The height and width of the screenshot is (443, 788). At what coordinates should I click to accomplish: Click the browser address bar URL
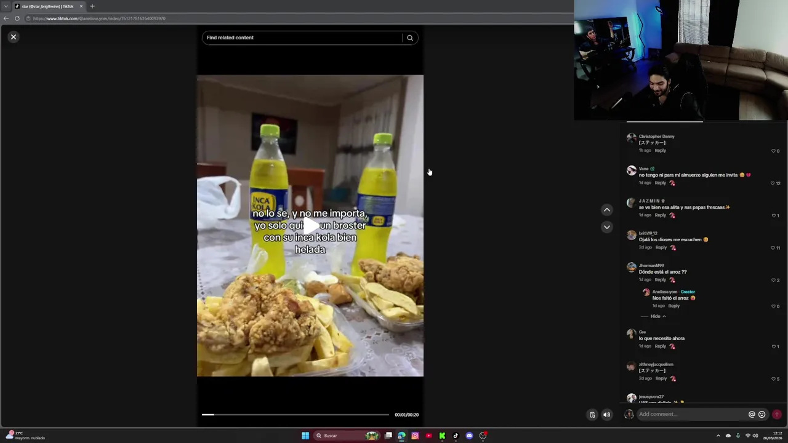coord(98,18)
